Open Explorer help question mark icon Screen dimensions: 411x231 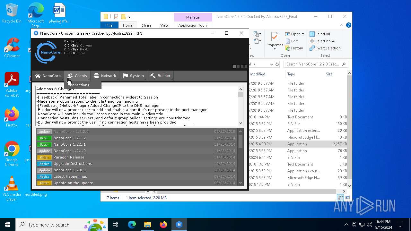[348, 25]
